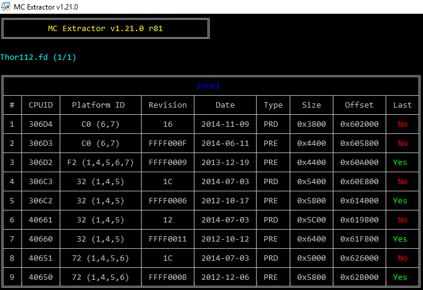Screen dimensions: 423x290
Task: Click the Date column header
Action: pos(225,105)
